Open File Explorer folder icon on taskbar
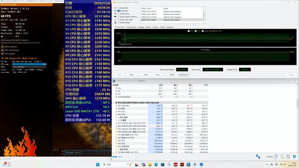The width and height of the screenshot is (299, 168). click(149, 164)
